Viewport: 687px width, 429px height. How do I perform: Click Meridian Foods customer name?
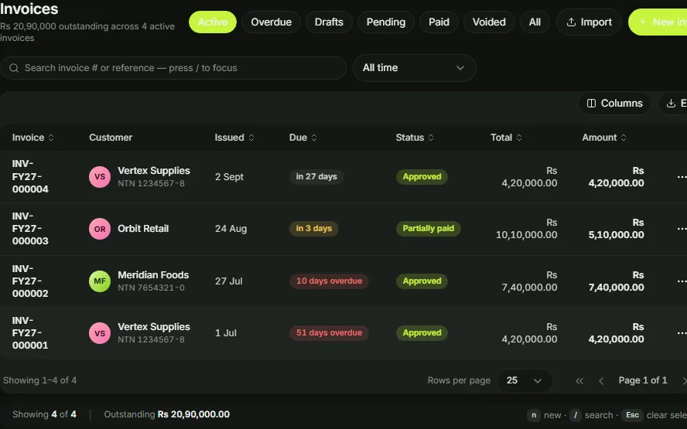click(153, 275)
